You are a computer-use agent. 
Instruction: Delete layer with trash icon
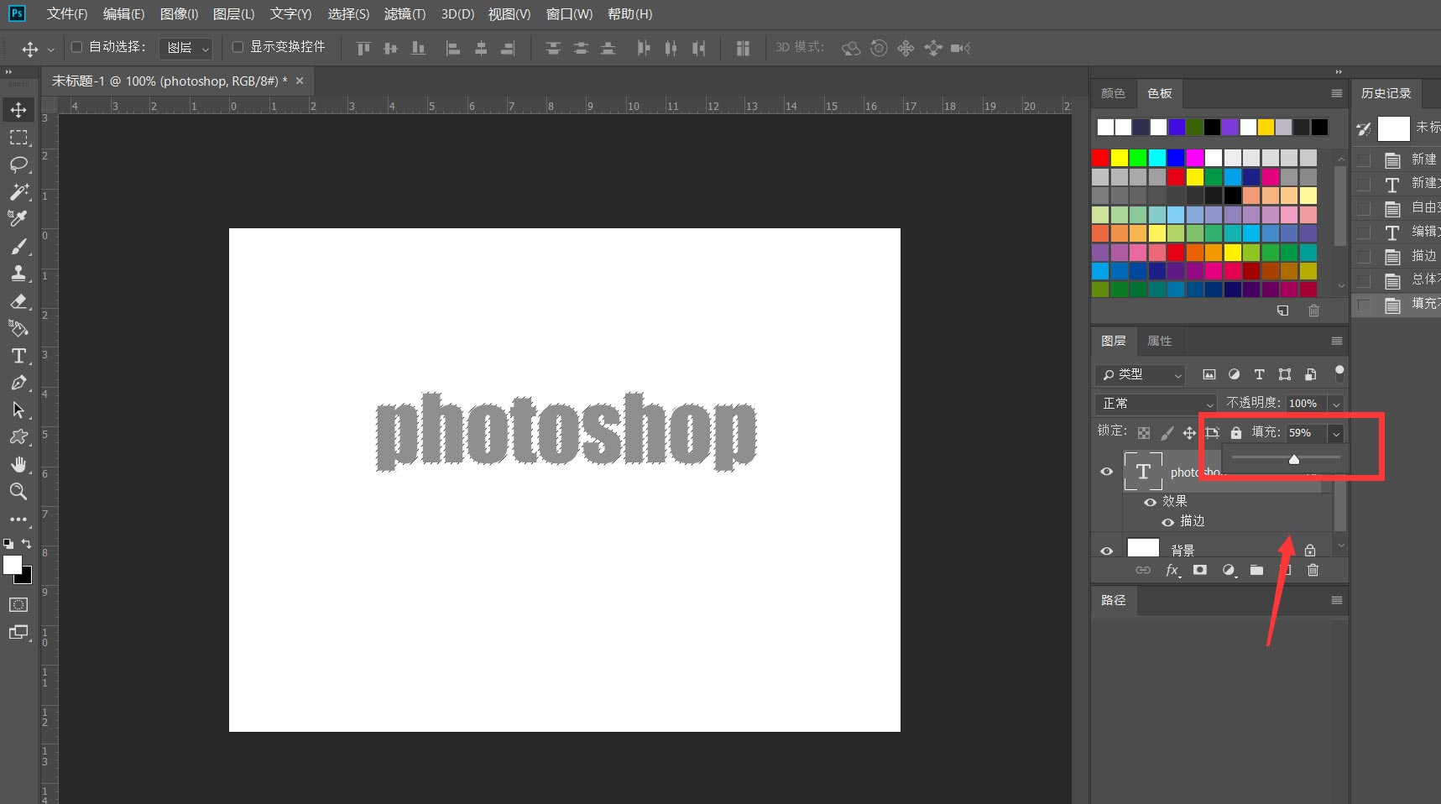coord(1313,570)
